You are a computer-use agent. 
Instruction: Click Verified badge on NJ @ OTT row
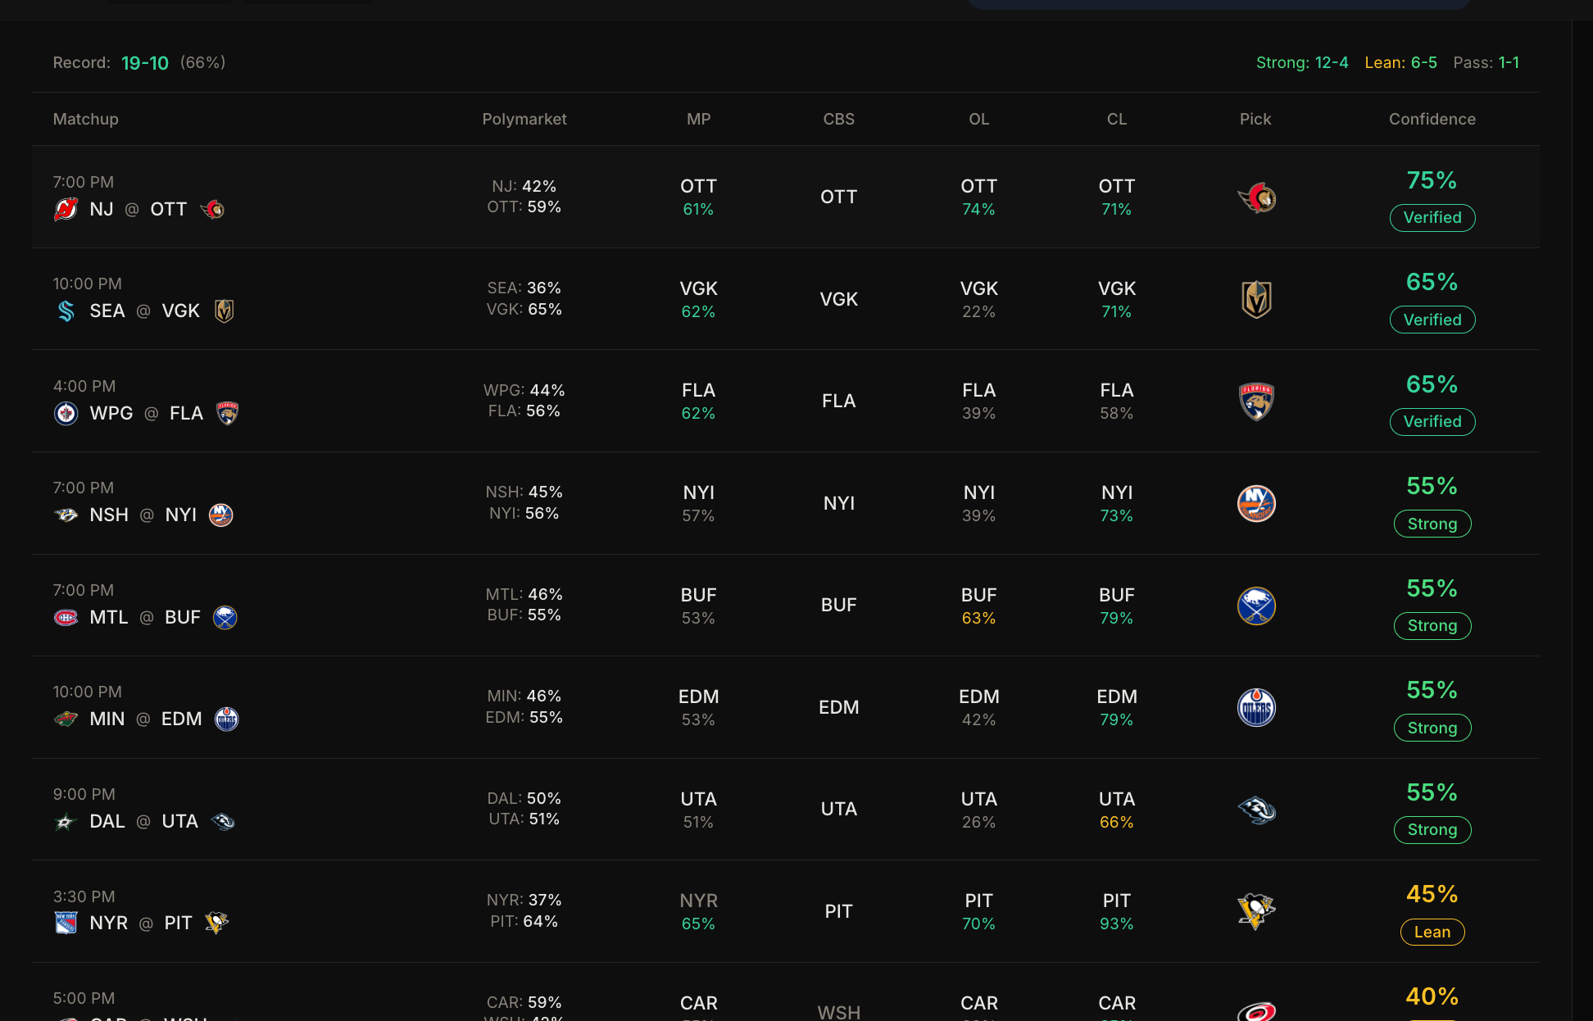1432,218
